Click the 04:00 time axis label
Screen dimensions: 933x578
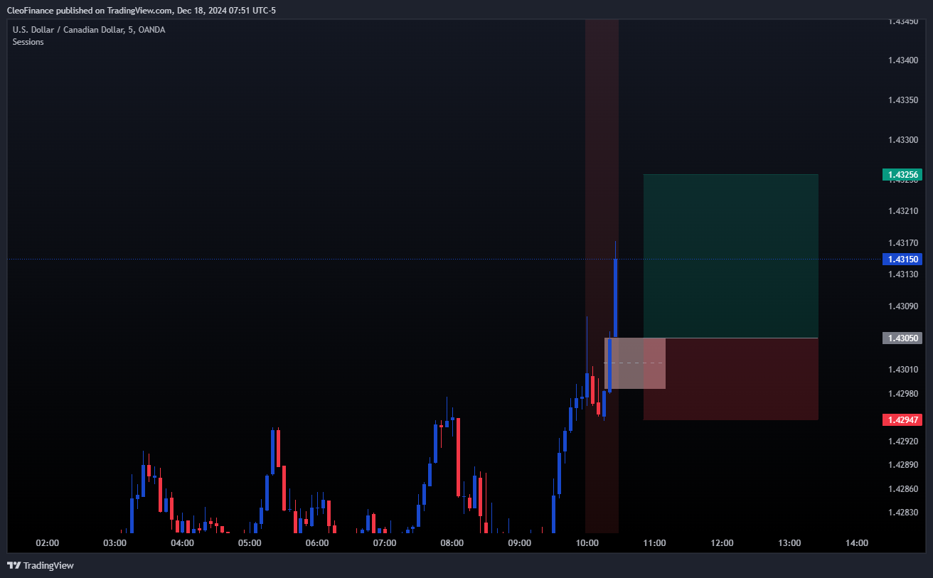click(x=182, y=543)
